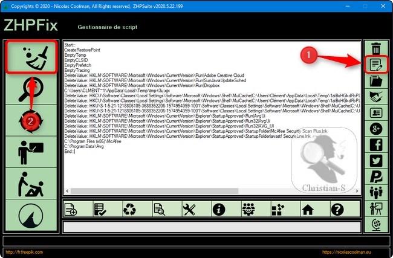
Task: Open the PayPal donation icon
Action: [x=376, y=177]
